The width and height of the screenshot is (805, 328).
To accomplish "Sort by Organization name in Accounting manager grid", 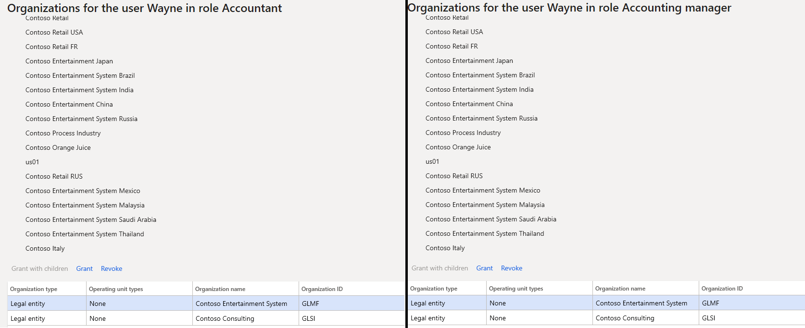I will point(620,289).
